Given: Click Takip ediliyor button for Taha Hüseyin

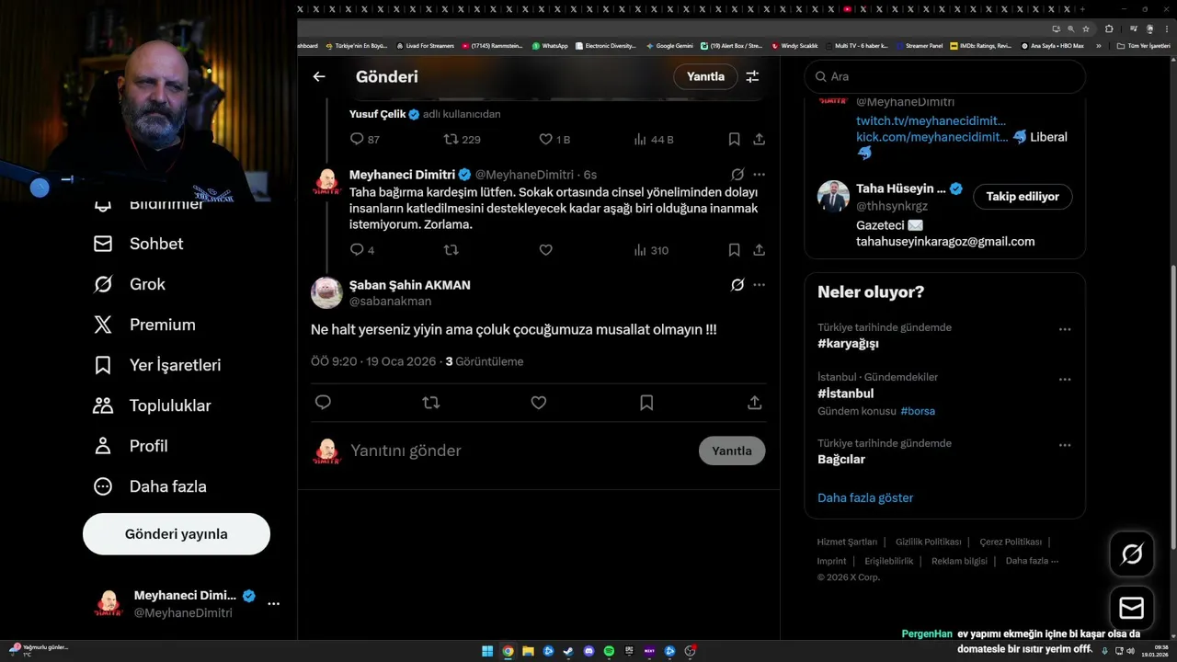Looking at the screenshot, I should (1023, 196).
